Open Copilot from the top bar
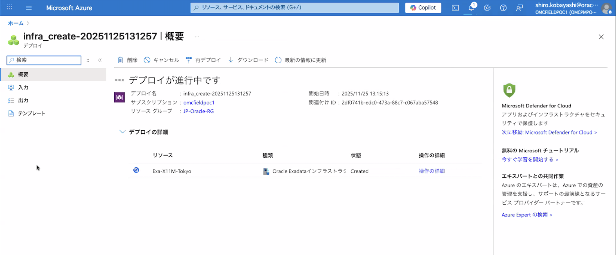 423,8
